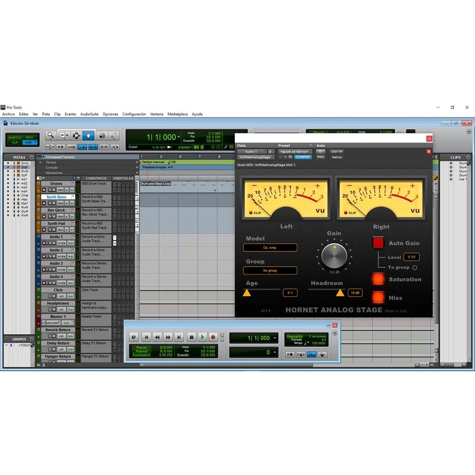Select the Selector waveform tool

coord(76,135)
